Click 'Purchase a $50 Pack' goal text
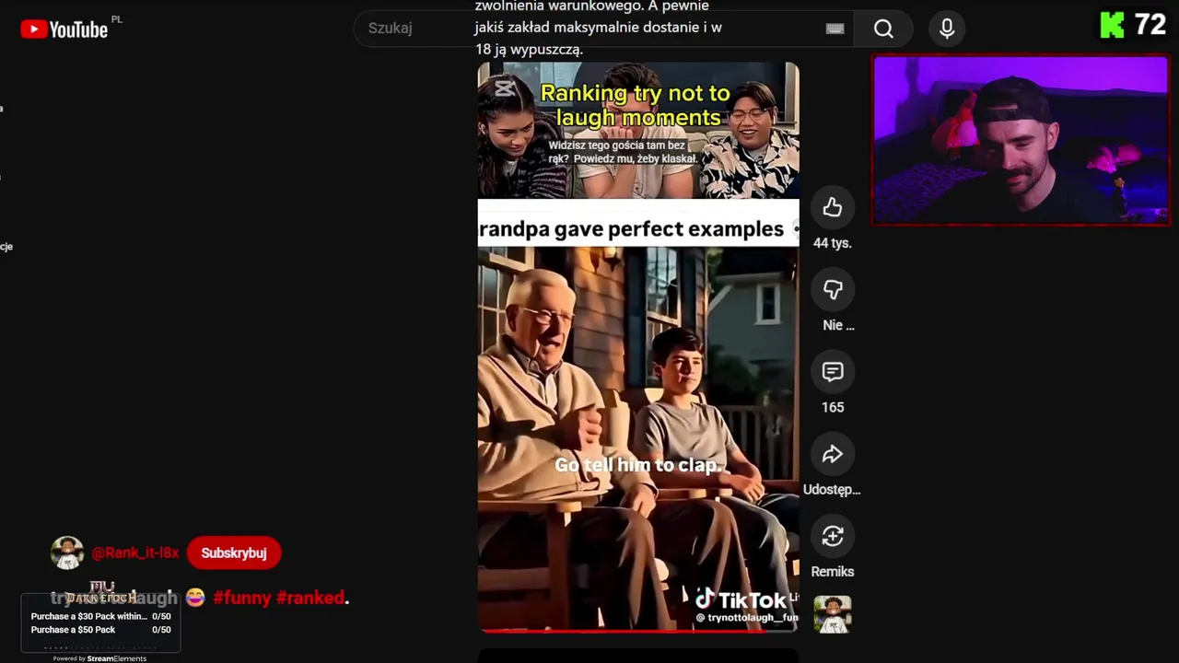1179x663 pixels. coord(73,630)
